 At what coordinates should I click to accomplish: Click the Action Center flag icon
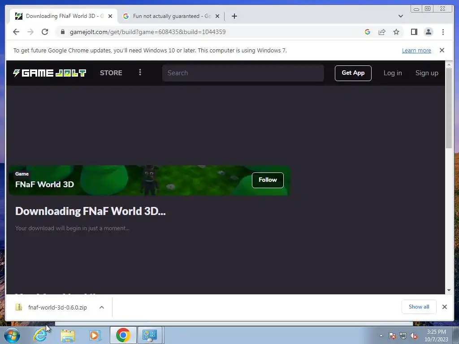(x=392, y=335)
